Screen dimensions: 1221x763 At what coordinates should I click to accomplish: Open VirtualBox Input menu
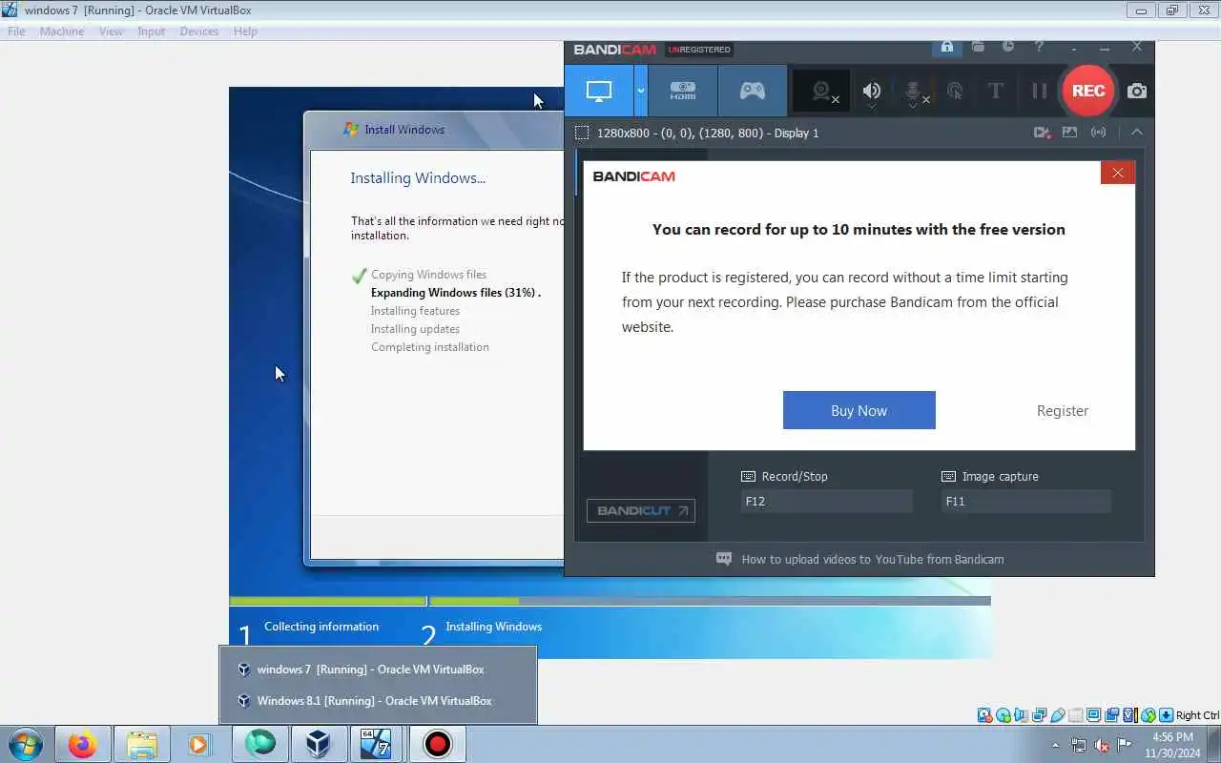pyautogui.click(x=151, y=31)
